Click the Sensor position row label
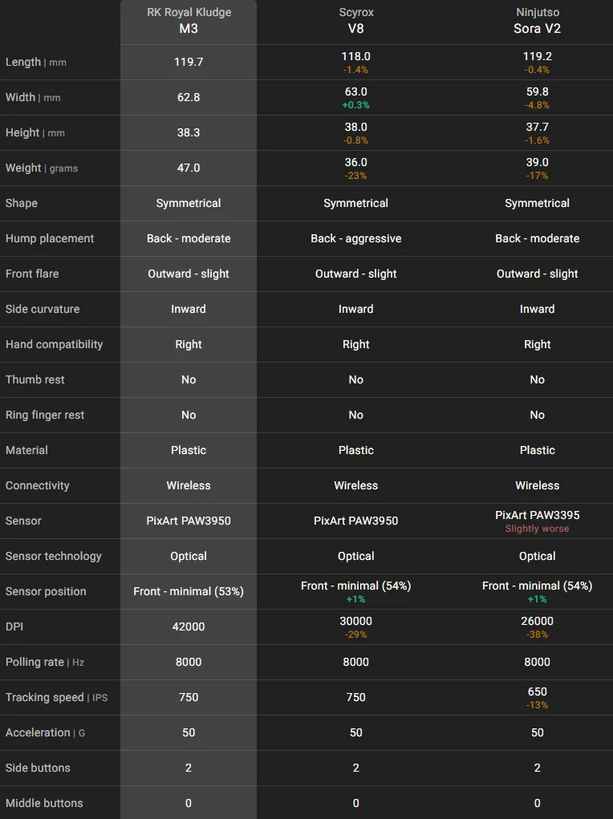Viewport: 613px width, 819px height. [46, 592]
